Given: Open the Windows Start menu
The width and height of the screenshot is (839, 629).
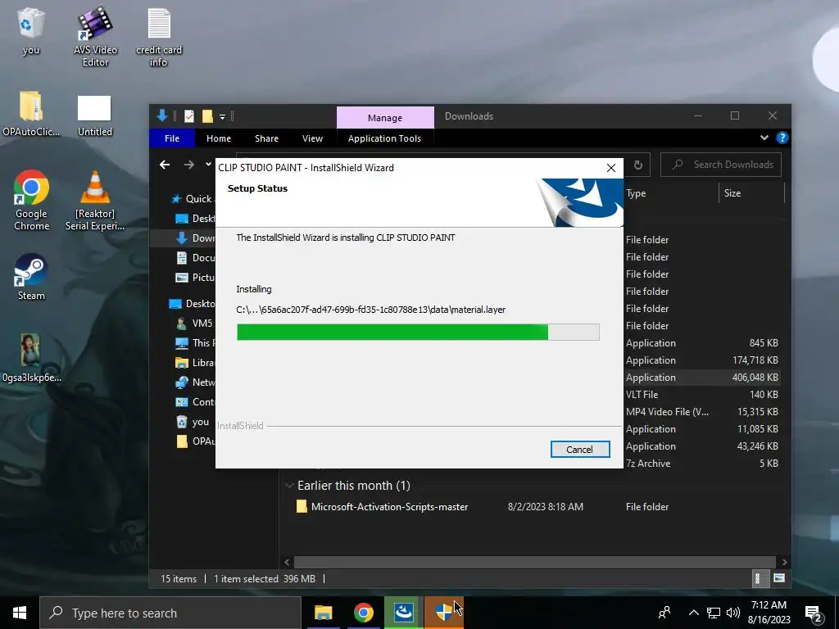Looking at the screenshot, I should tap(20, 613).
